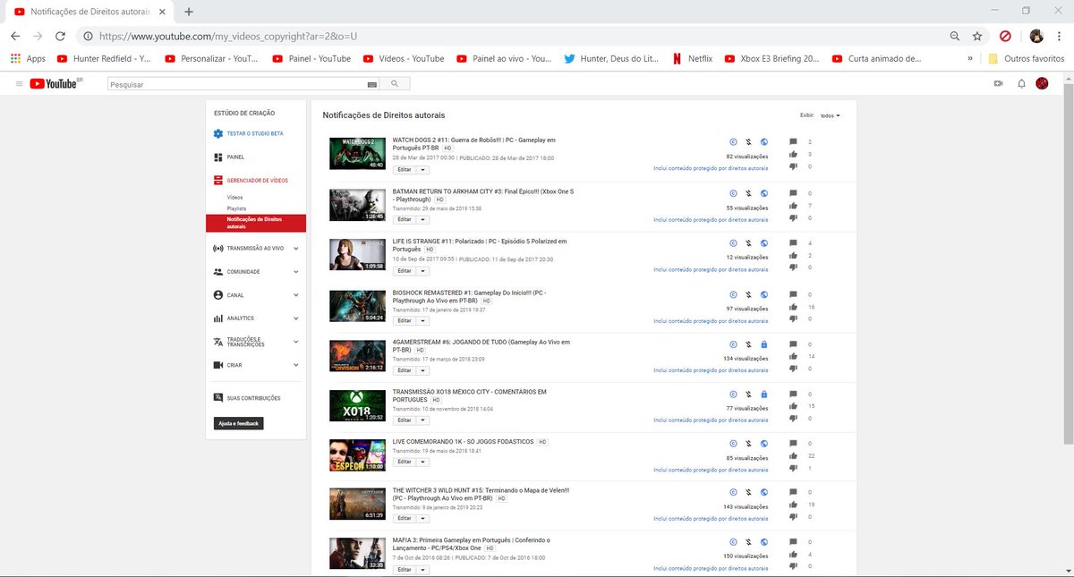
Task: Open the Editar arrow menu for Batman Arkham City
Action: point(422,219)
